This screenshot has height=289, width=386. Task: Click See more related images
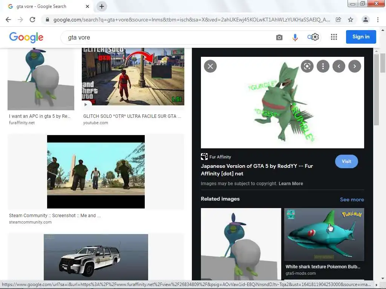352,199
